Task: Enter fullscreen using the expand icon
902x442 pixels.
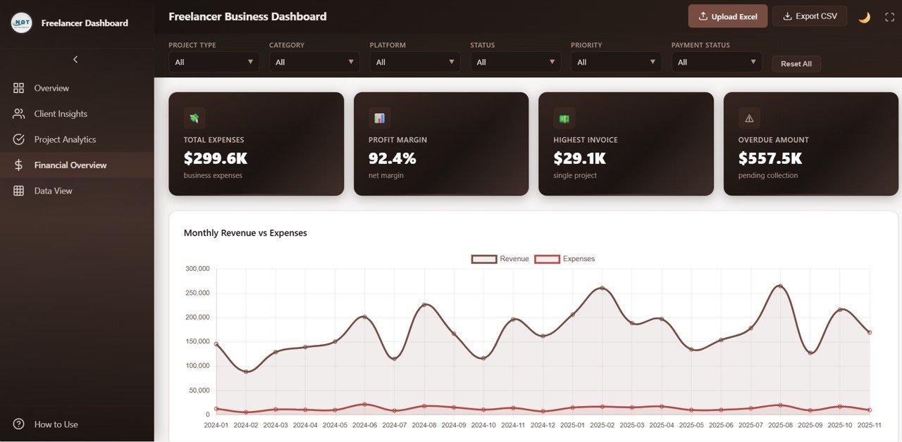Action: pyautogui.click(x=889, y=15)
